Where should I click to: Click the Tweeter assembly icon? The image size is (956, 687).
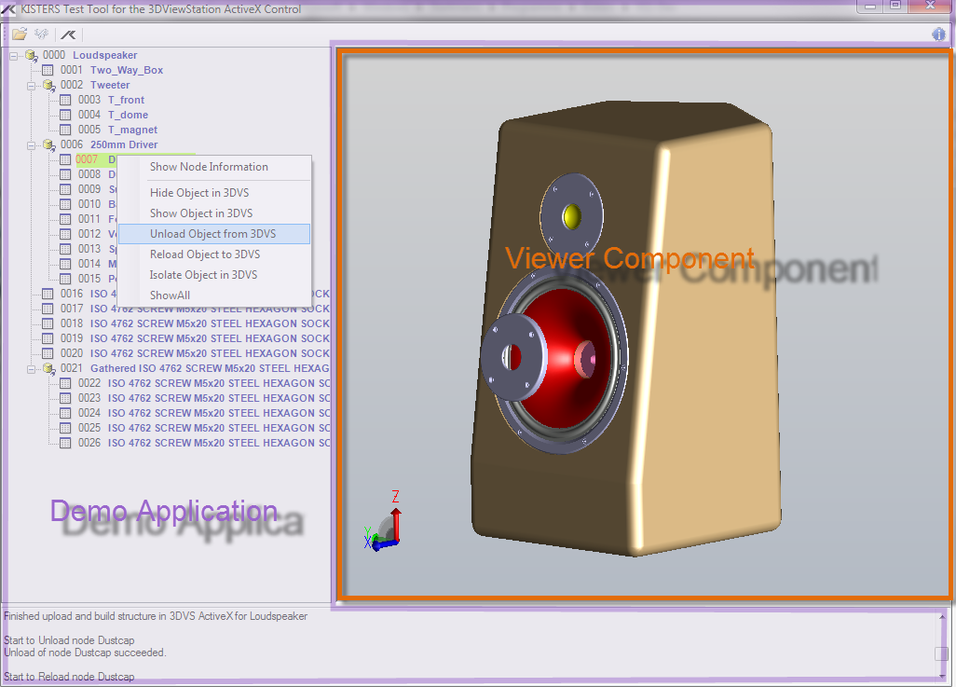click(x=48, y=86)
